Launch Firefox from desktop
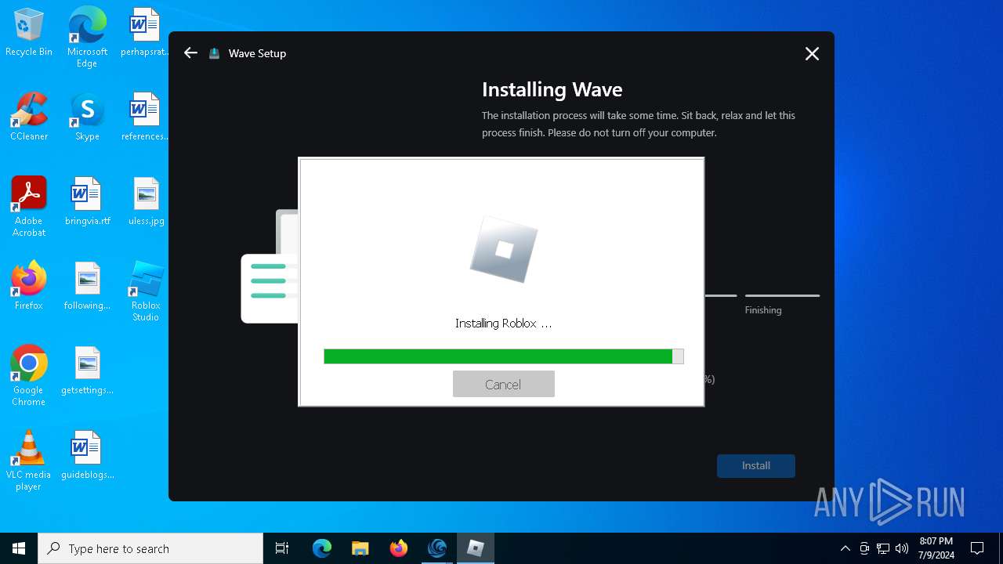Image resolution: width=1003 pixels, height=564 pixels. 29,287
